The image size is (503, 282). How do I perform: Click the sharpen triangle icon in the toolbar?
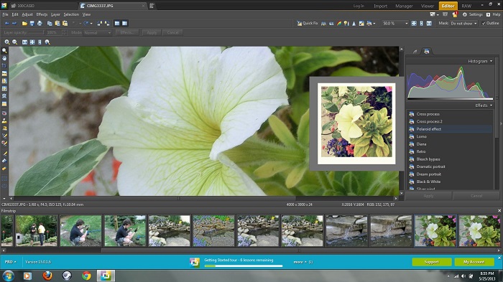pyautogui.click(x=354, y=24)
